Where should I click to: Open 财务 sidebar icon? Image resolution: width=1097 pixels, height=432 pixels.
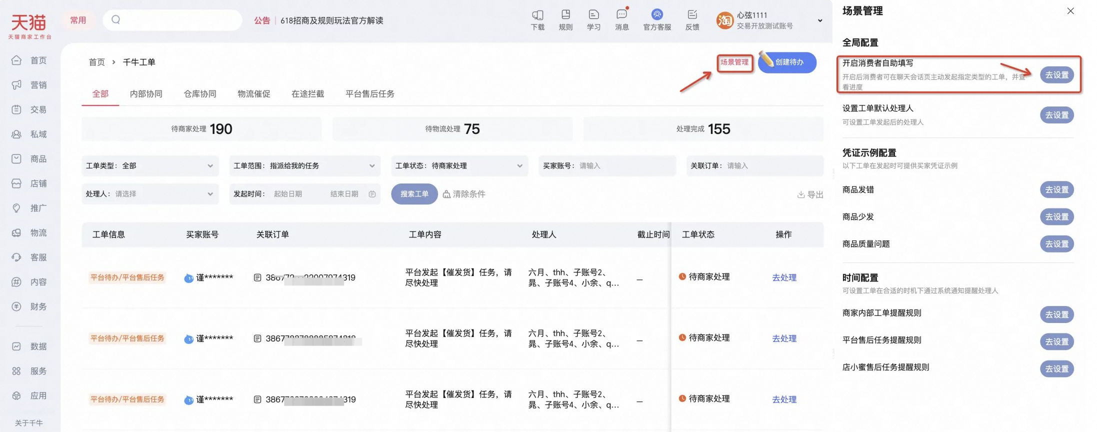[16, 306]
